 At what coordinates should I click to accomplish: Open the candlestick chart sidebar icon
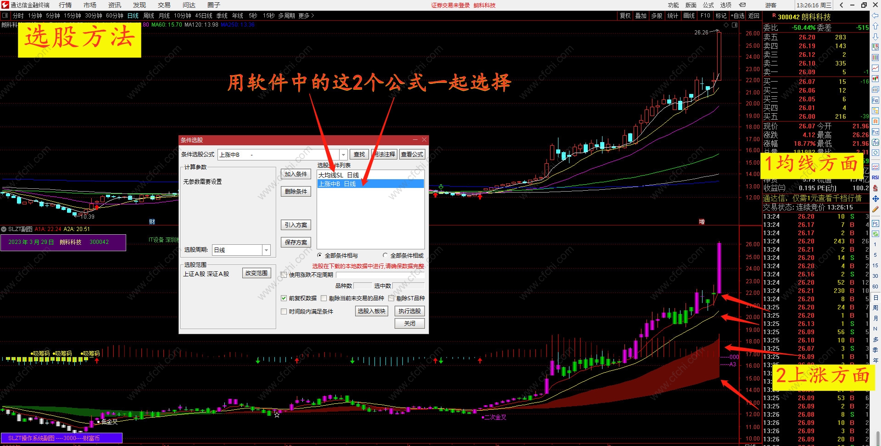(x=875, y=79)
